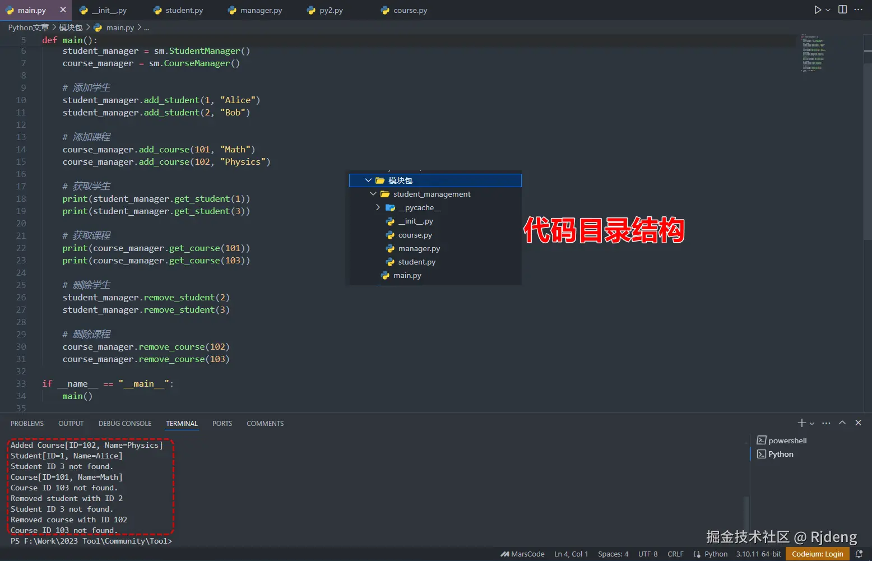Close the main.py tab
Screen dimensions: 872x561
(63, 10)
